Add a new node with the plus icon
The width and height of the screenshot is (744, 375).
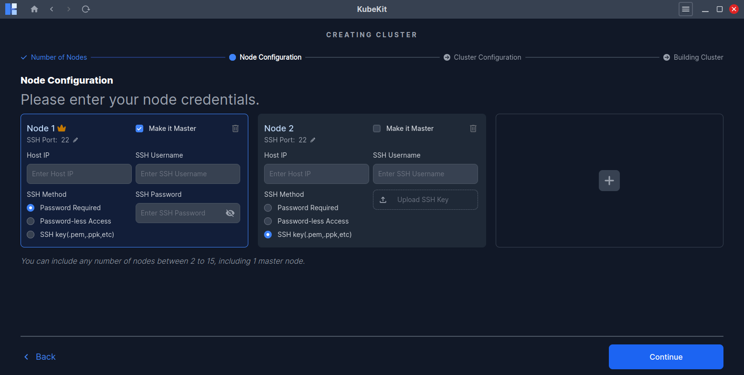(x=609, y=181)
